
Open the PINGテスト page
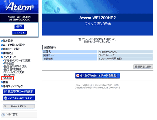pos(9,75)
